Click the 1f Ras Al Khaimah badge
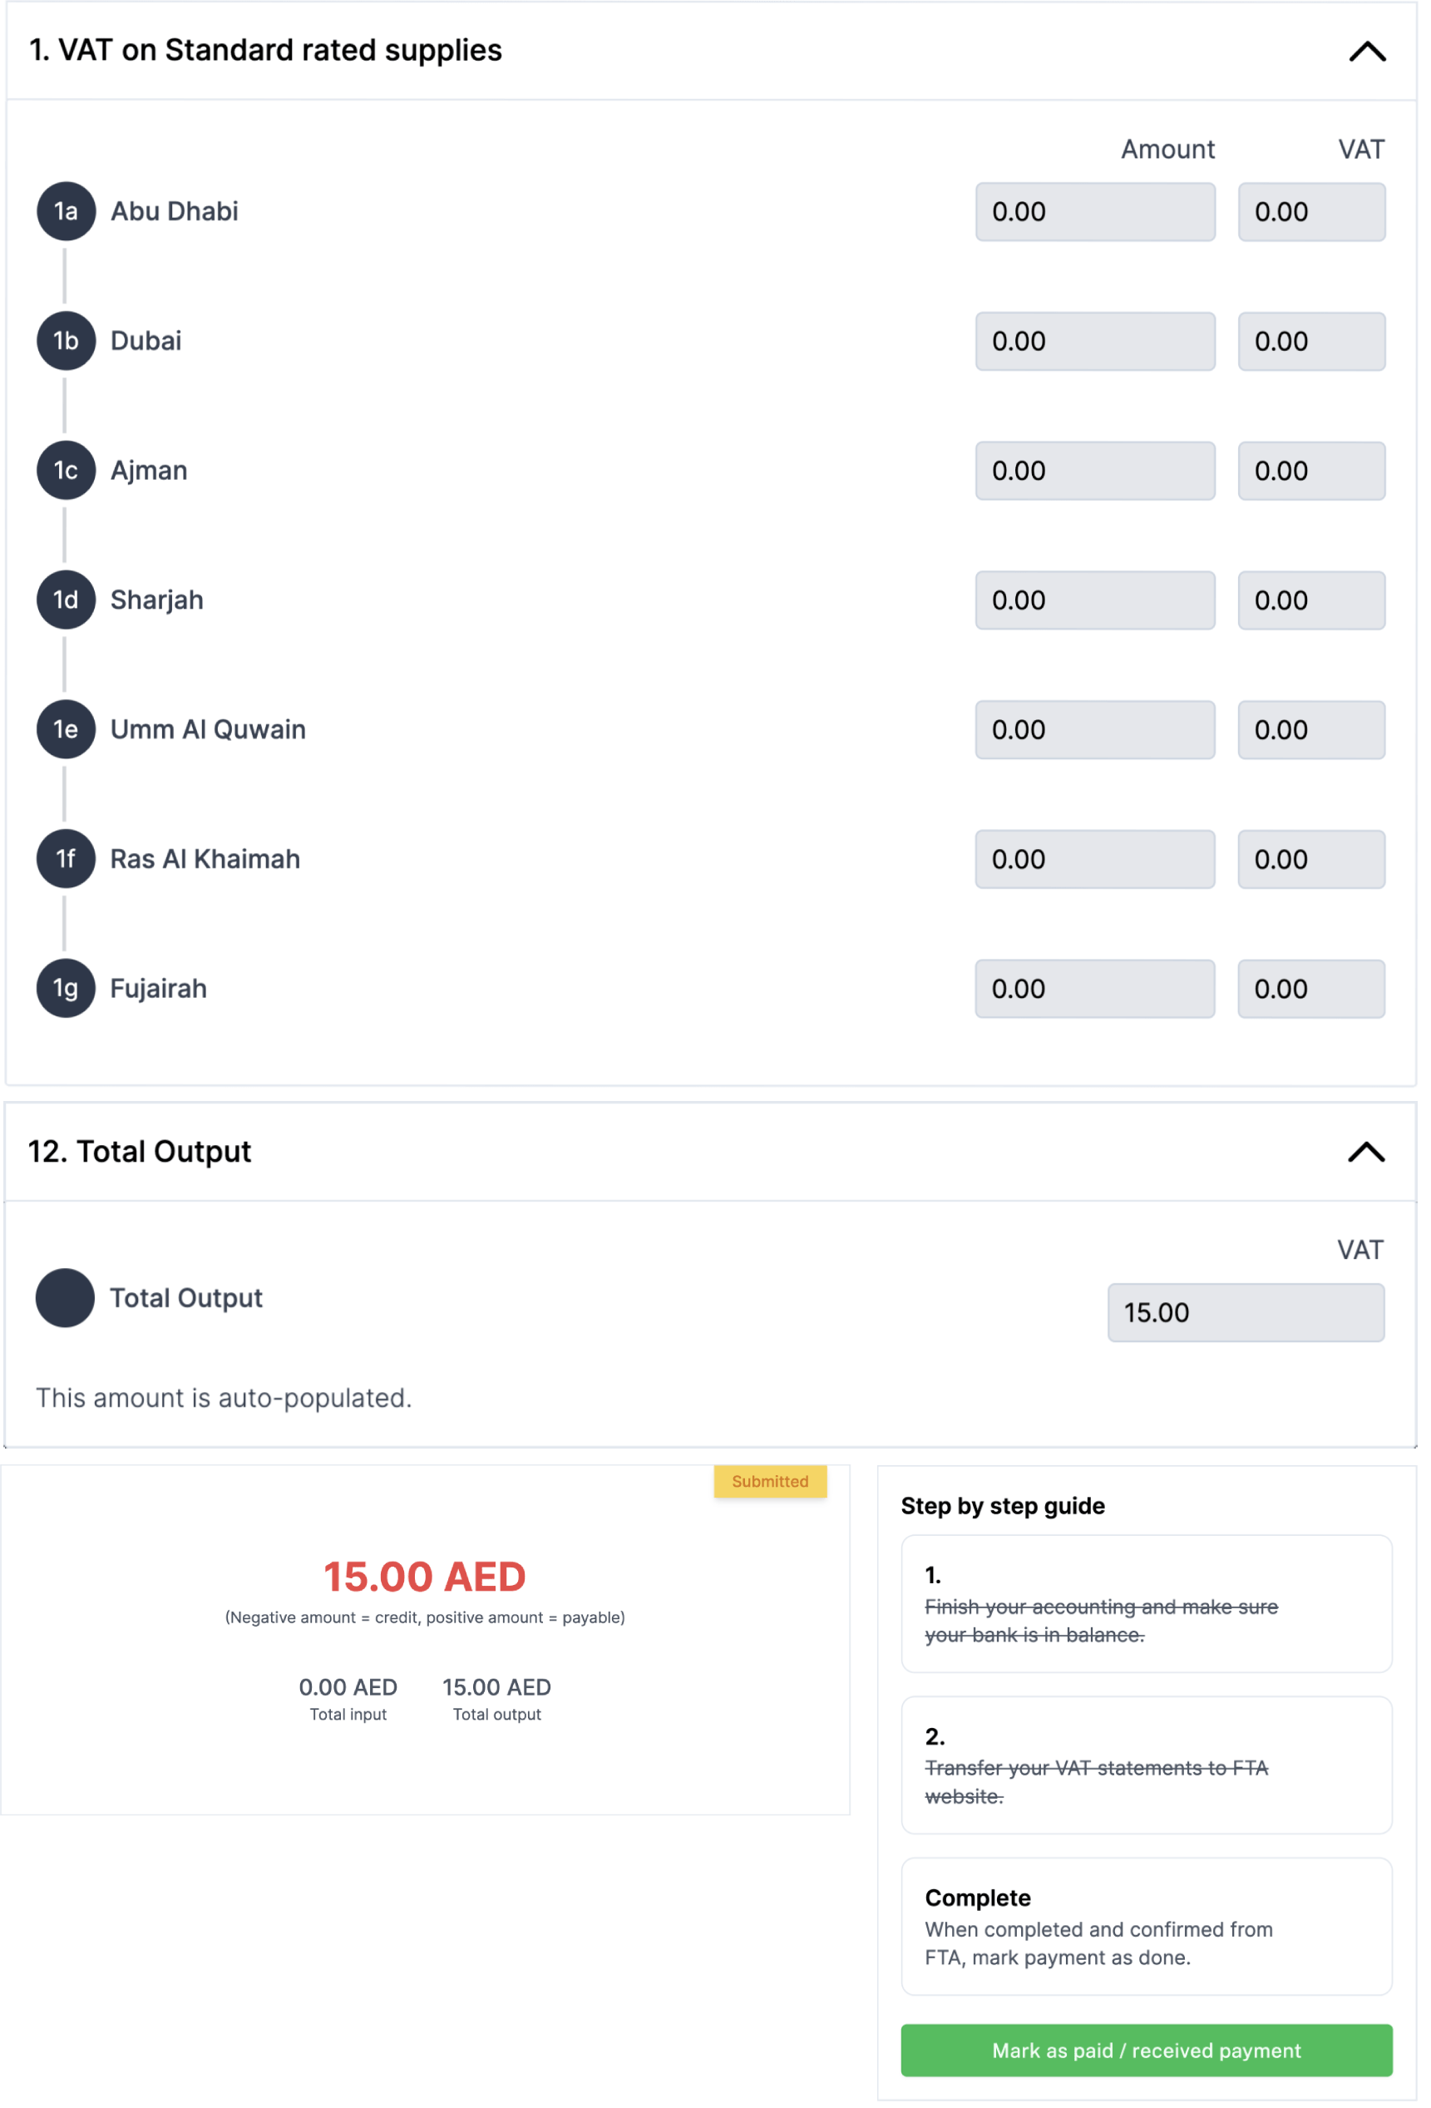Image resolution: width=1431 pixels, height=2108 pixels. point(66,859)
